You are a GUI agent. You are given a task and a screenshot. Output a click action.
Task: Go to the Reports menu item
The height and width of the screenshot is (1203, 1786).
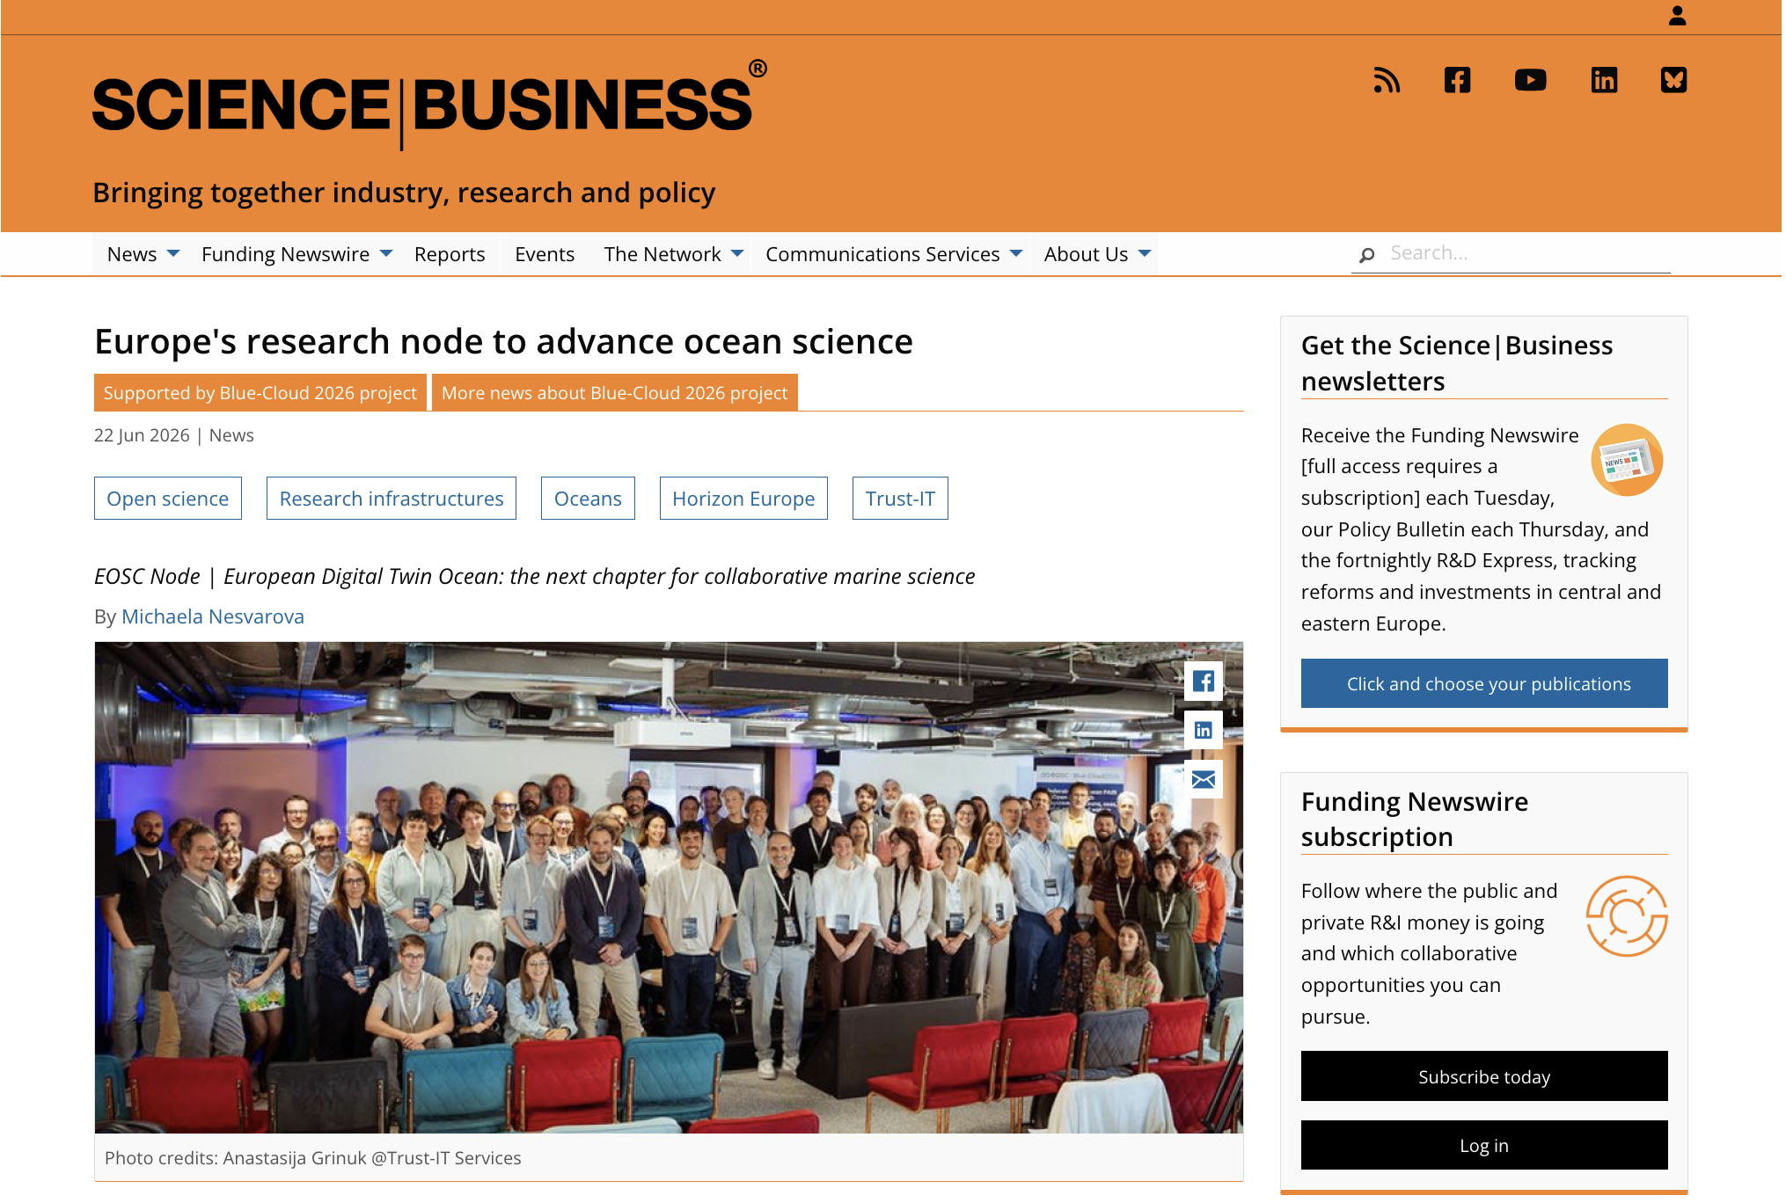click(x=450, y=254)
